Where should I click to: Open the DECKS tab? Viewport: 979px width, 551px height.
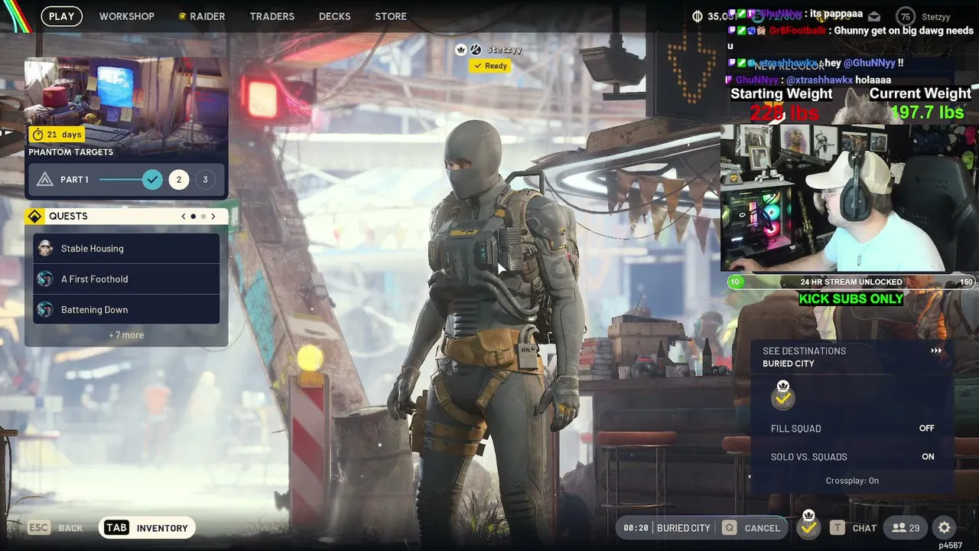[335, 16]
